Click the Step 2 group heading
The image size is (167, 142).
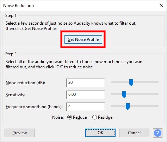click(x=11, y=54)
